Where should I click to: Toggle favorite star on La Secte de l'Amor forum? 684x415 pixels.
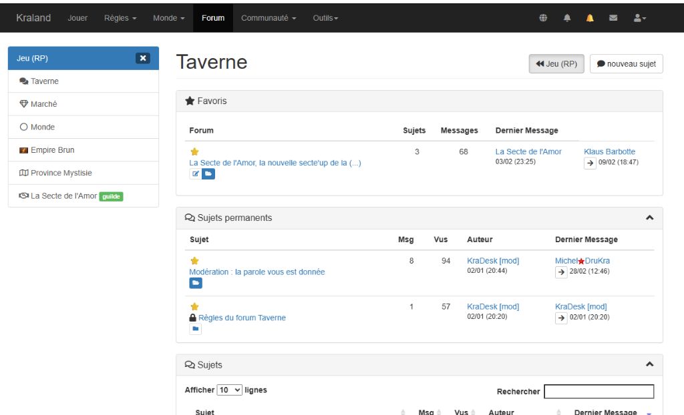[194, 152]
